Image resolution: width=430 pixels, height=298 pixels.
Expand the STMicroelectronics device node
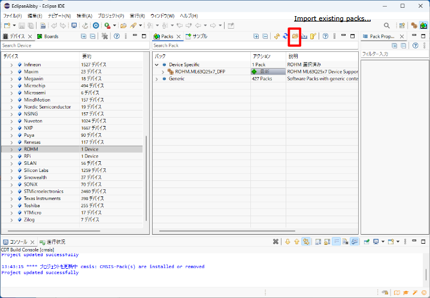pos(11,192)
